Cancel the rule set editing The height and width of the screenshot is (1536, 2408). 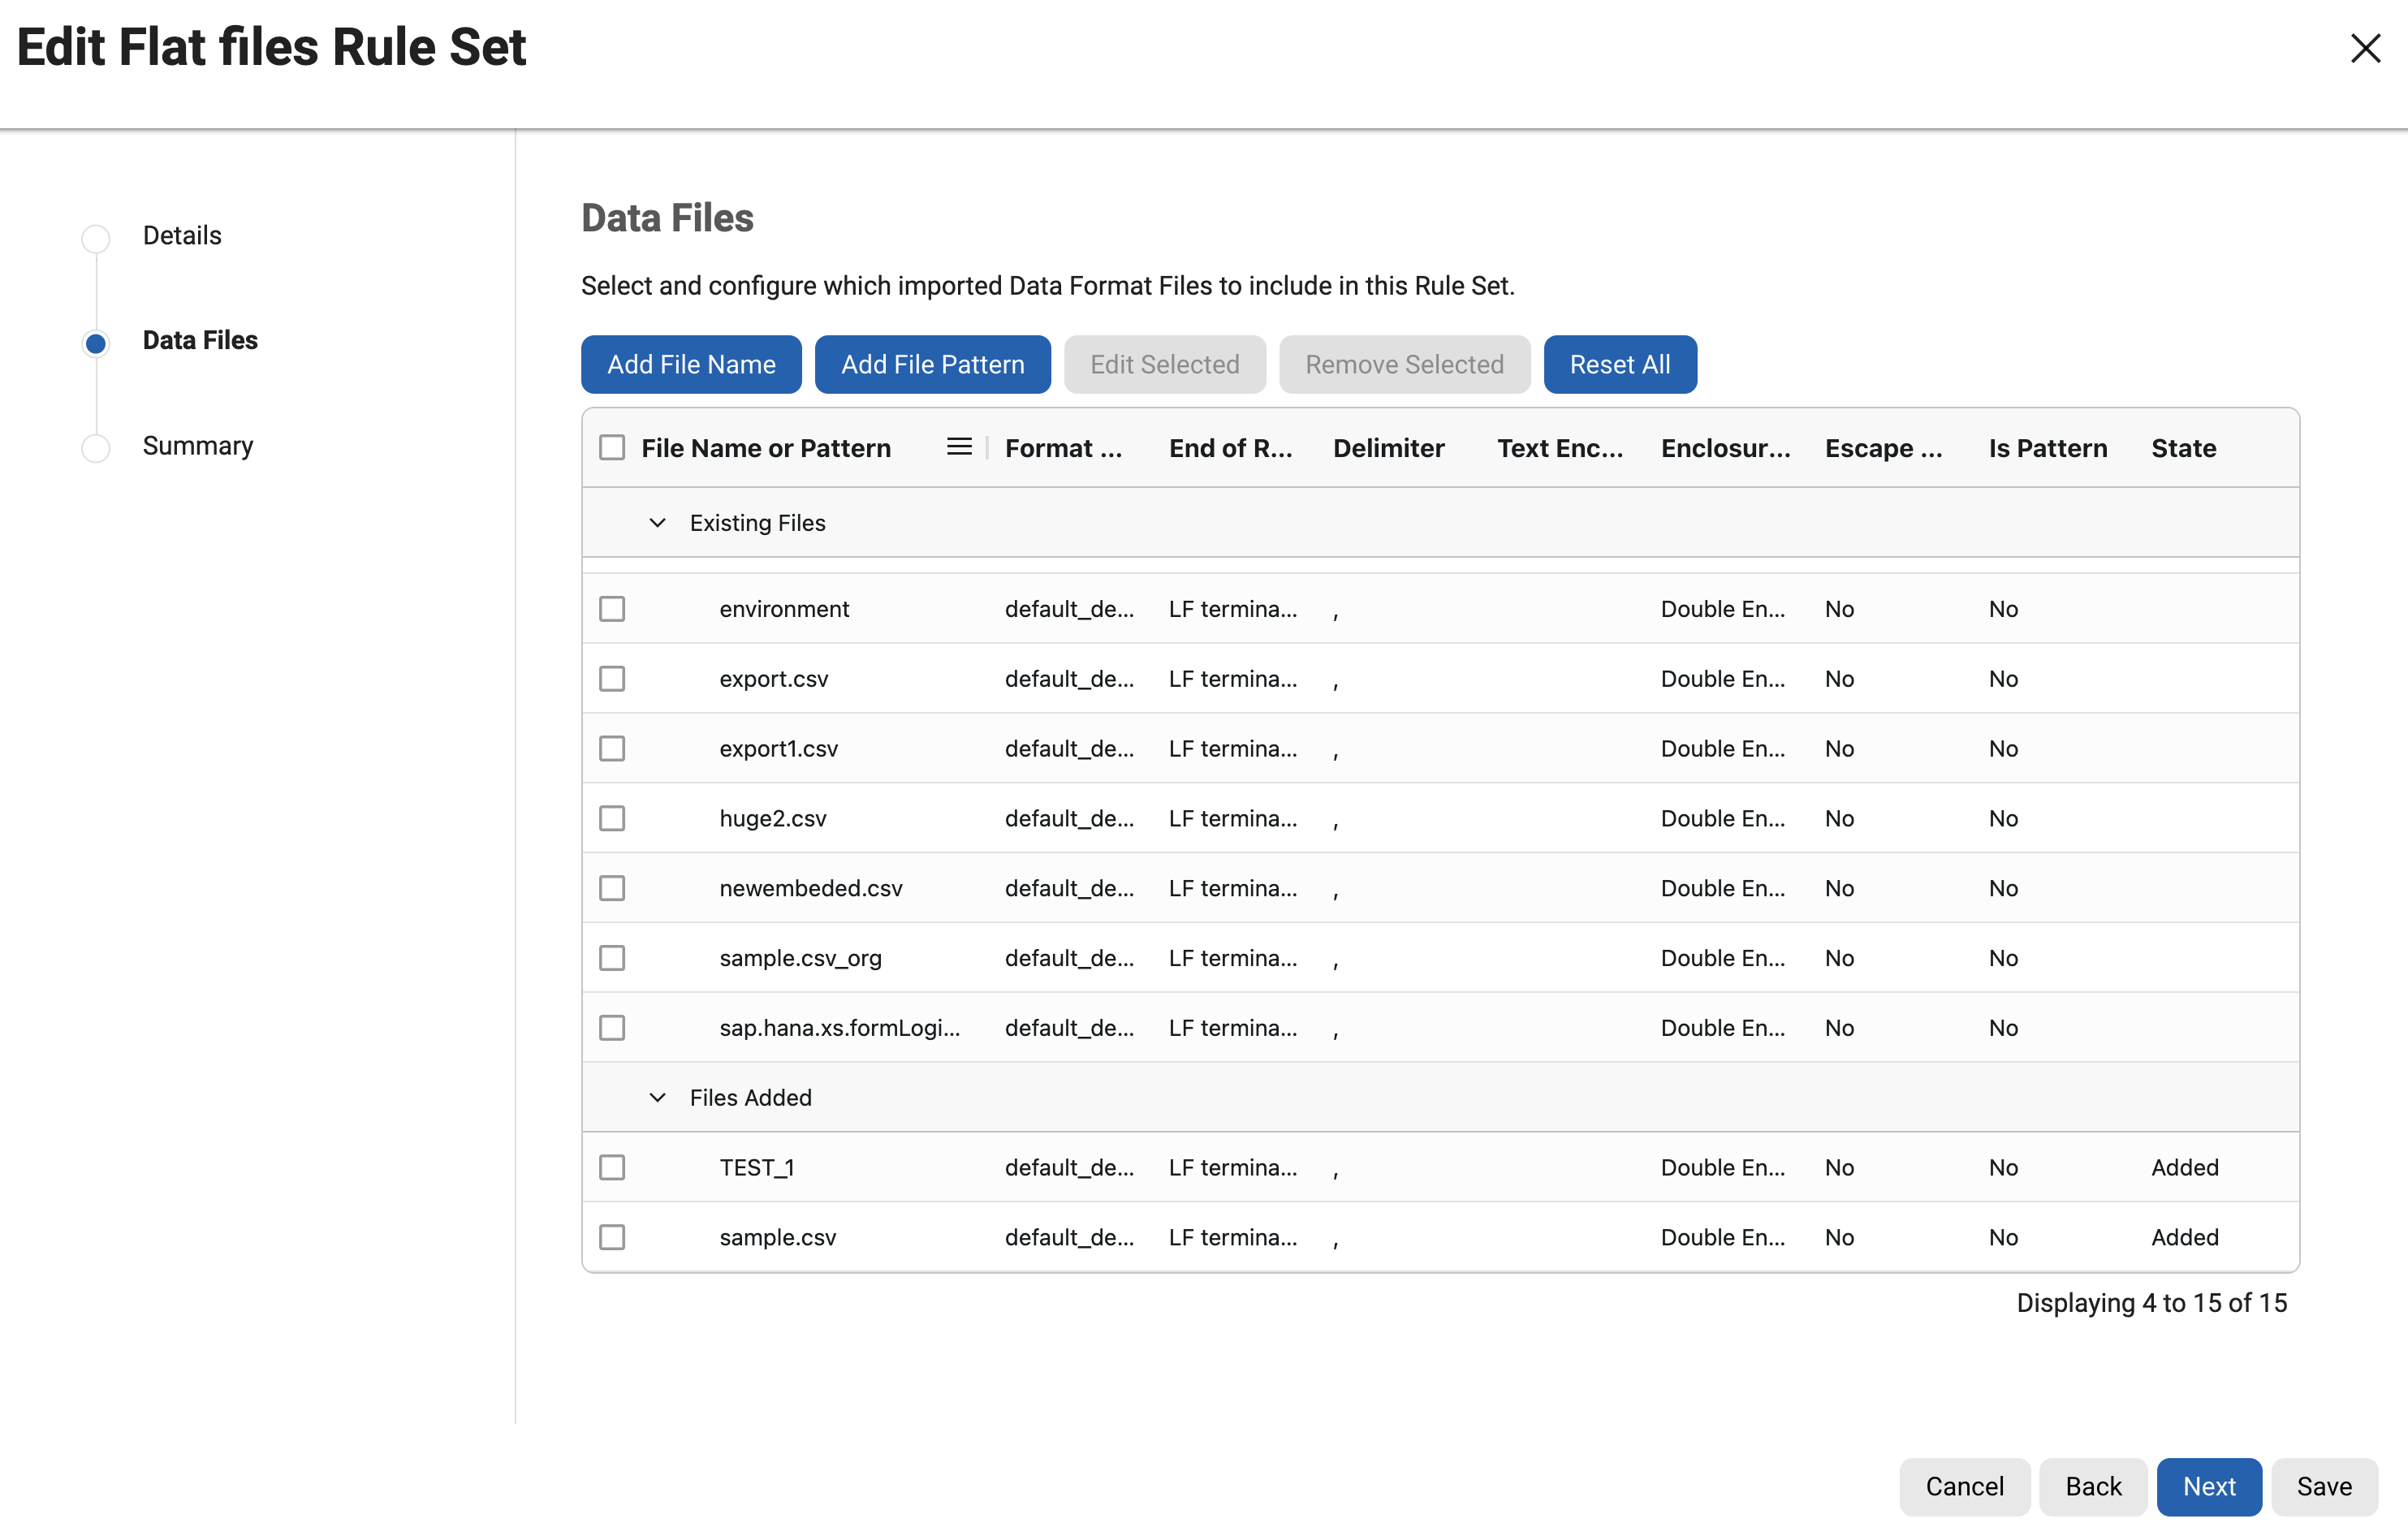point(1964,1486)
